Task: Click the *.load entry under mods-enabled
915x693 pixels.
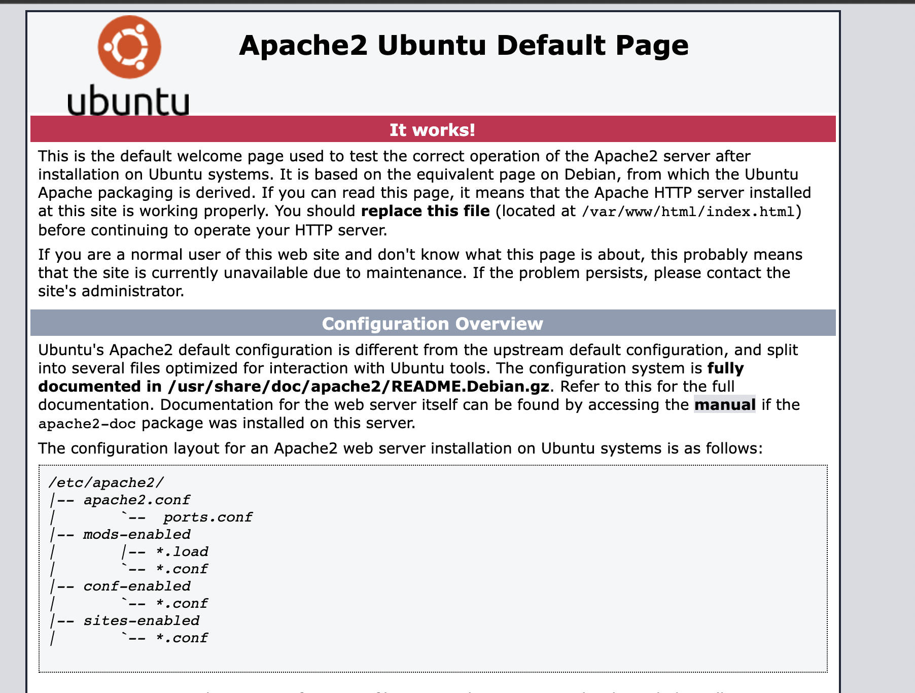Action: [x=182, y=551]
